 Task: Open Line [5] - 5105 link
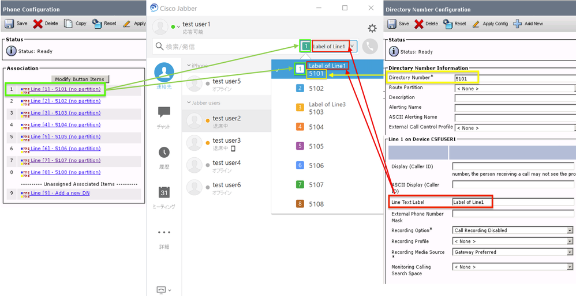tap(65, 136)
